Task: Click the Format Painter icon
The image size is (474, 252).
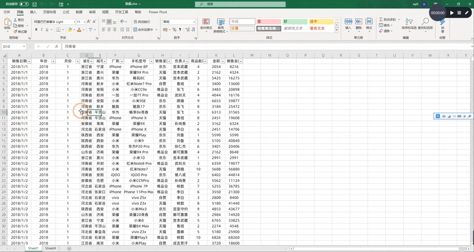Action: pos(15,31)
